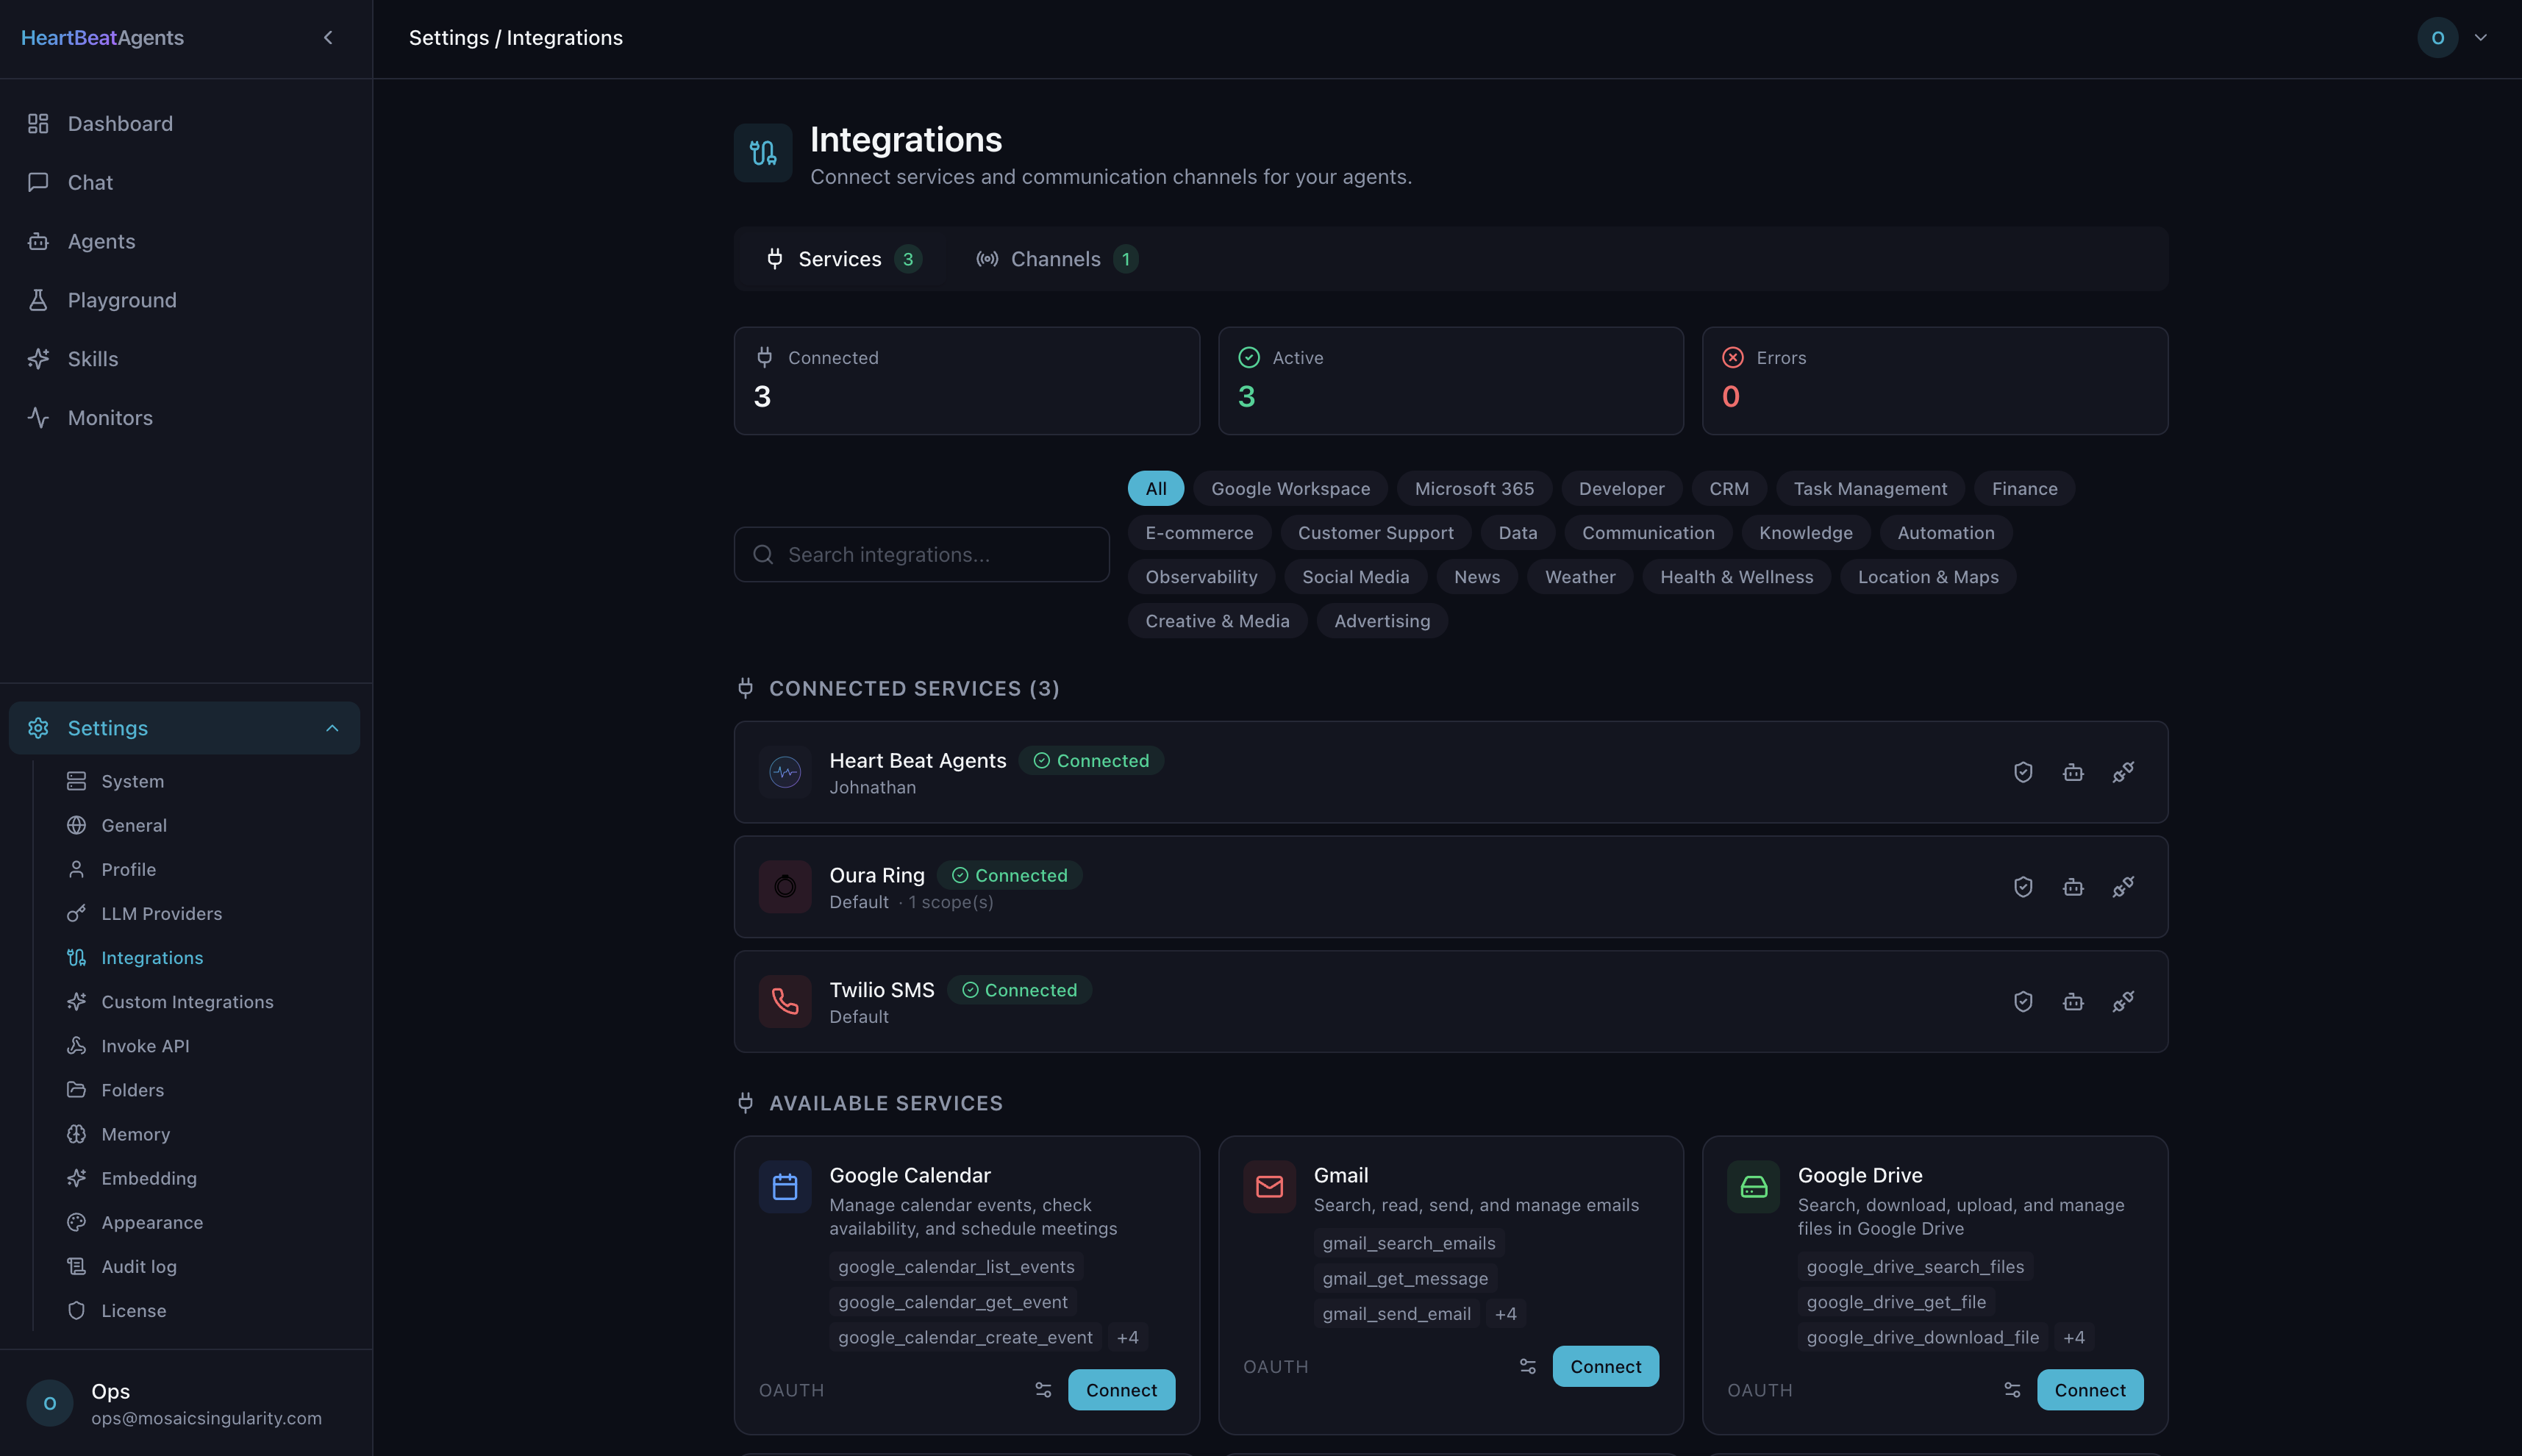Filter by Communication category
Screen dimensions: 2522x1456
click(1647, 533)
